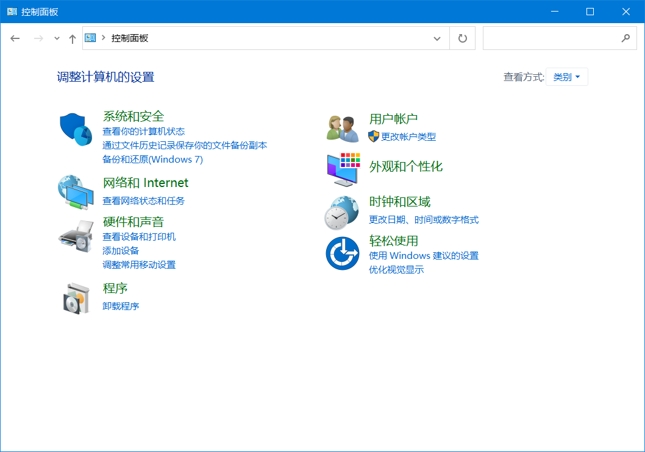
Task: Open the 硬件和声音 heading link
Action: [x=134, y=222]
